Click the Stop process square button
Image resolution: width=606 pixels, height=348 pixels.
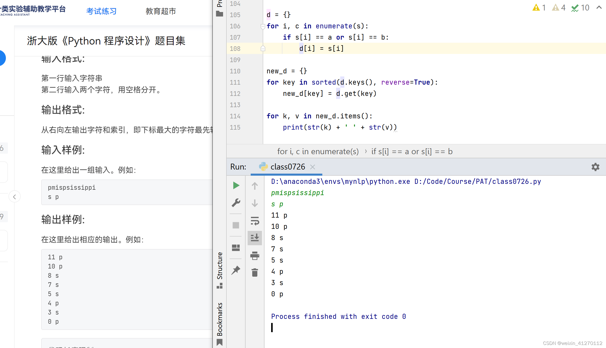coord(236,225)
